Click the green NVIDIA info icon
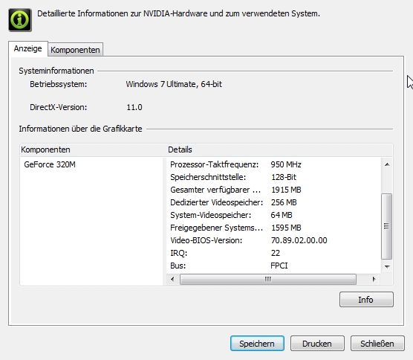 tap(20, 20)
